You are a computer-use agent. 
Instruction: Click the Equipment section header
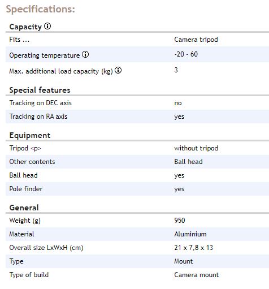pos(30,135)
